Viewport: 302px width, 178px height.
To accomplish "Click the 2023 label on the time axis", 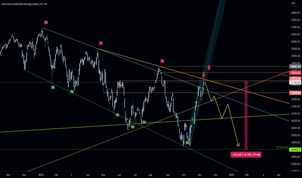I will pyautogui.click(x=231, y=175).
